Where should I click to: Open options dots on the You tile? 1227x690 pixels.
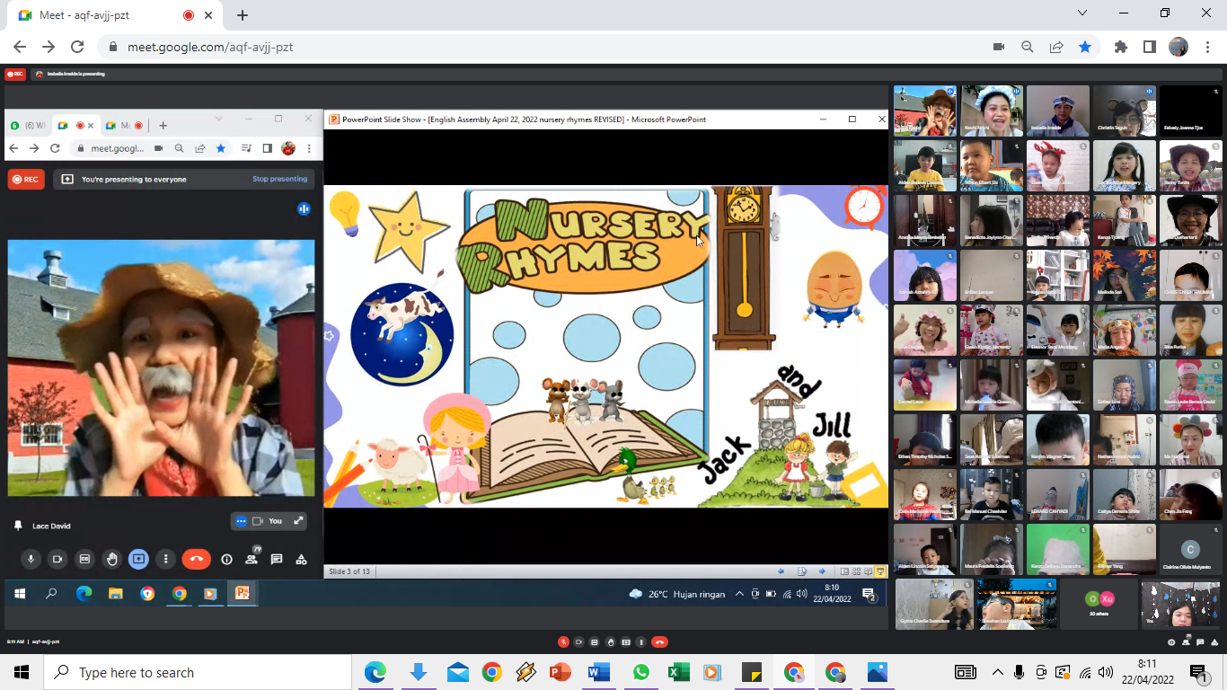point(241,521)
